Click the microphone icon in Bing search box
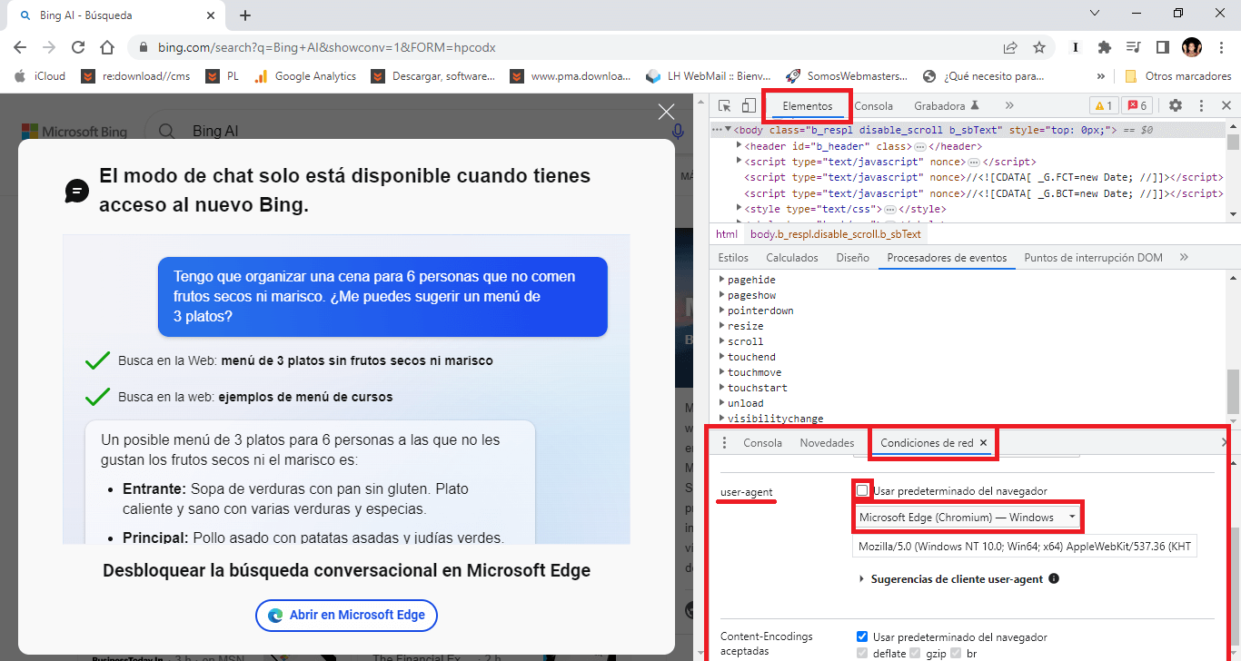Image resolution: width=1241 pixels, height=661 pixels. pyautogui.click(x=678, y=132)
